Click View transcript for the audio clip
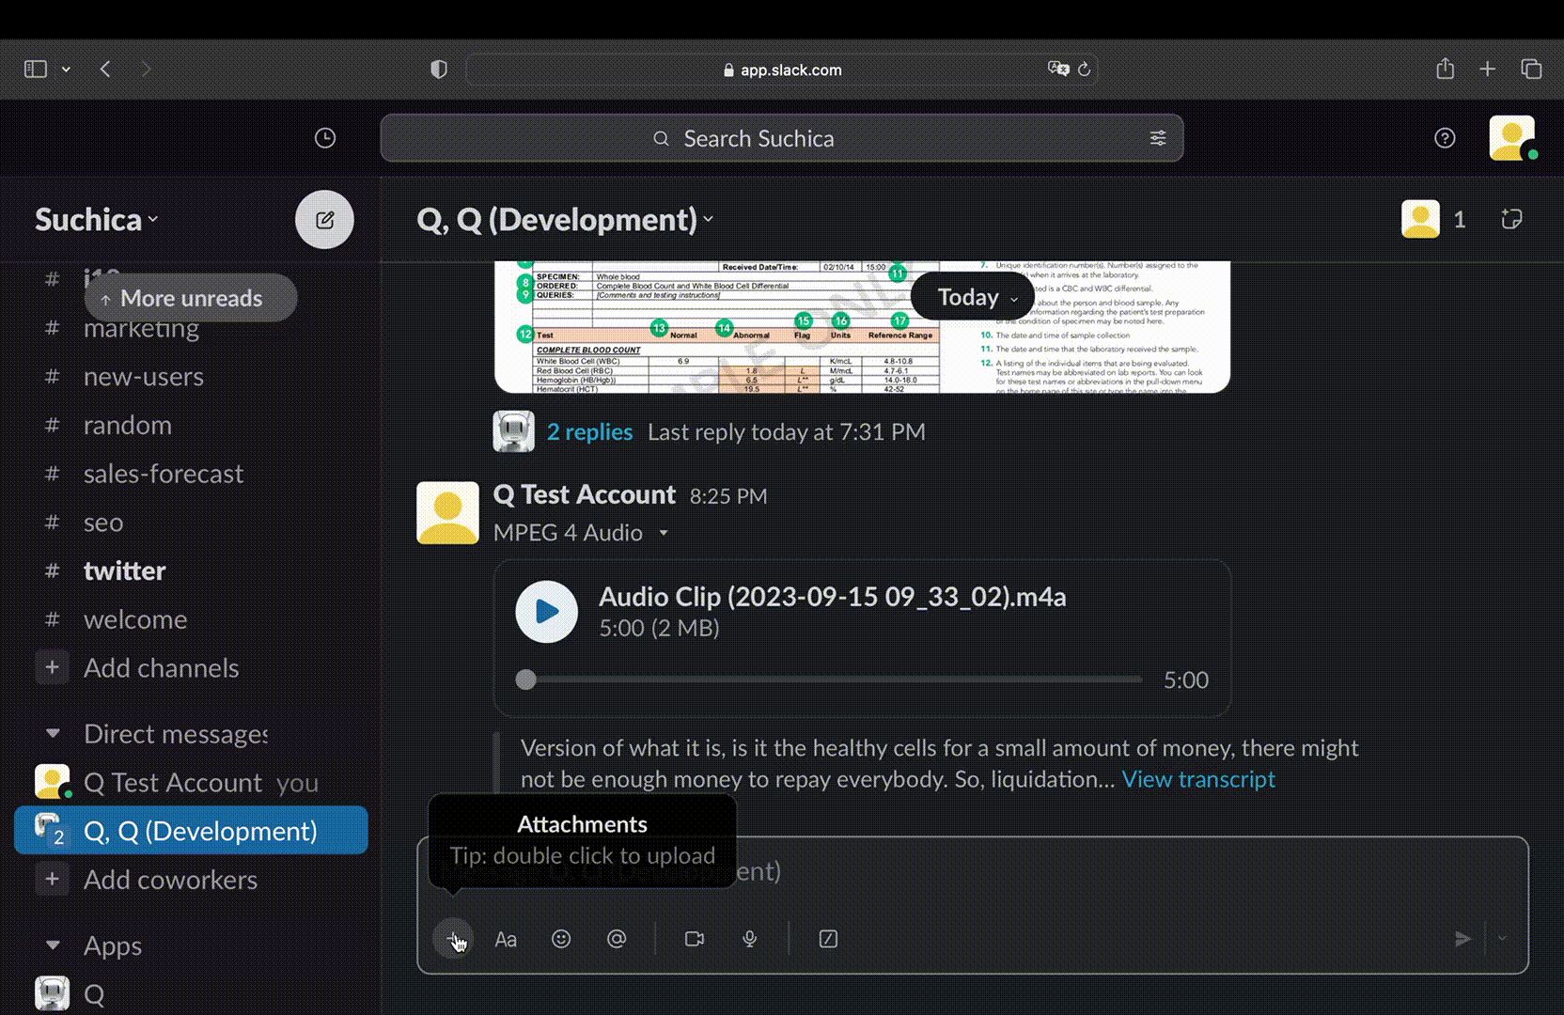 pyautogui.click(x=1198, y=778)
